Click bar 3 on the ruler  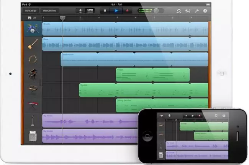(x=80, y=18)
